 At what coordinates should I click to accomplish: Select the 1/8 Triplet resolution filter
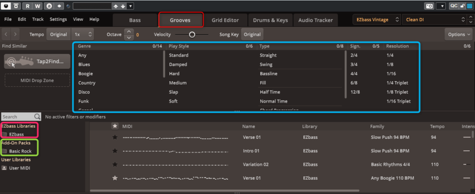pos(397,92)
